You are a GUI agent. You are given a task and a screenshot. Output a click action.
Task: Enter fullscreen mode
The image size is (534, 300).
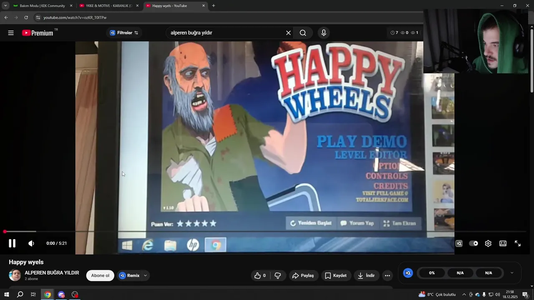(517, 243)
